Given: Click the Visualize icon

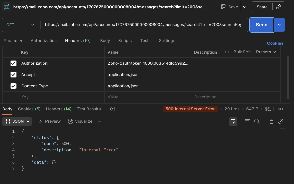Looking at the screenshot, I should pyautogui.click(x=70, y=121).
